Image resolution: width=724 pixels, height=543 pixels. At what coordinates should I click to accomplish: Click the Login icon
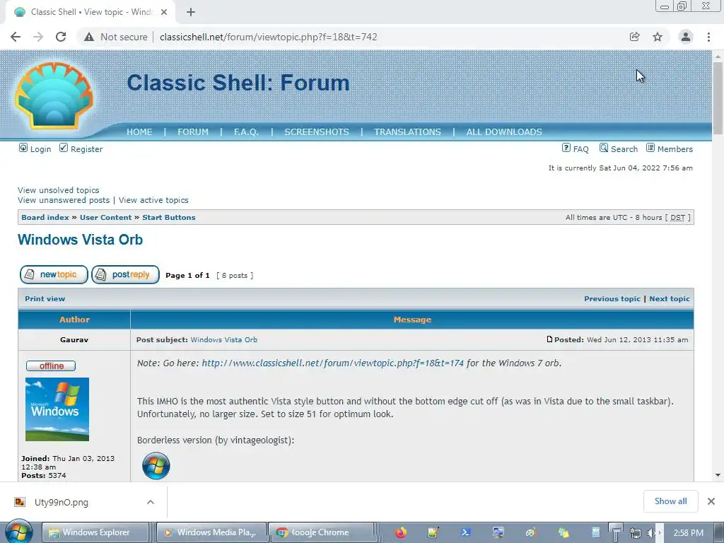tap(23, 148)
